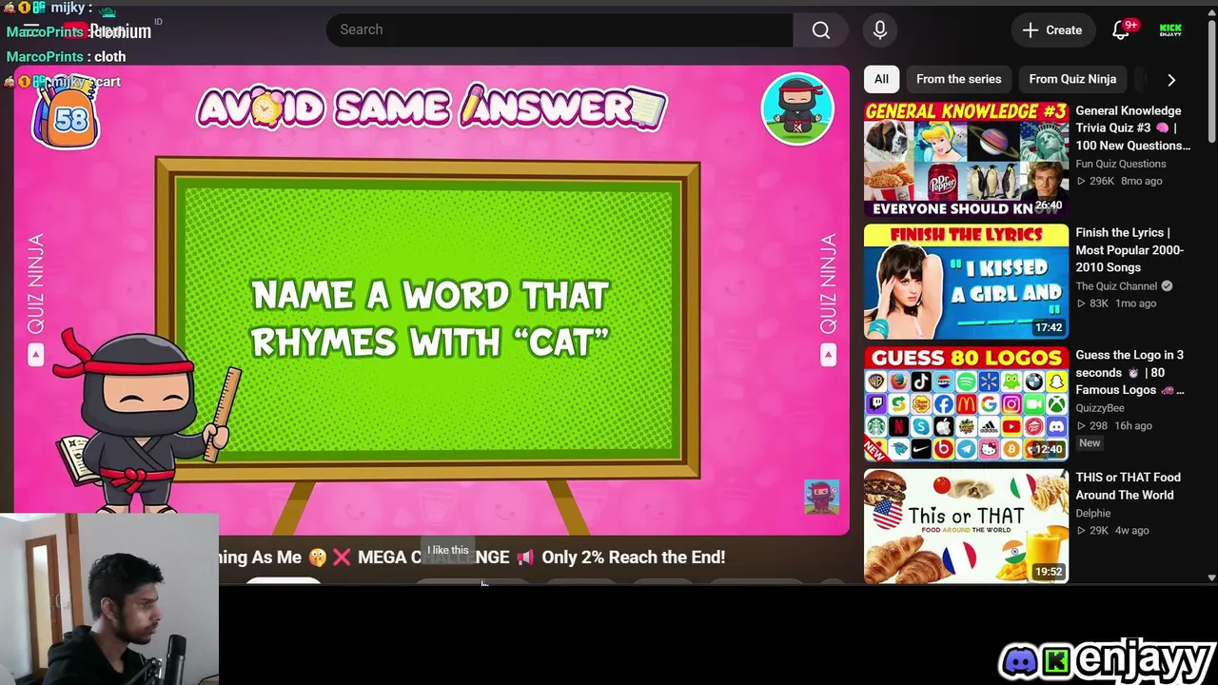This screenshot has height=685, width=1218.
Task: Show more filter chips with right arrow
Action: (1171, 80)
